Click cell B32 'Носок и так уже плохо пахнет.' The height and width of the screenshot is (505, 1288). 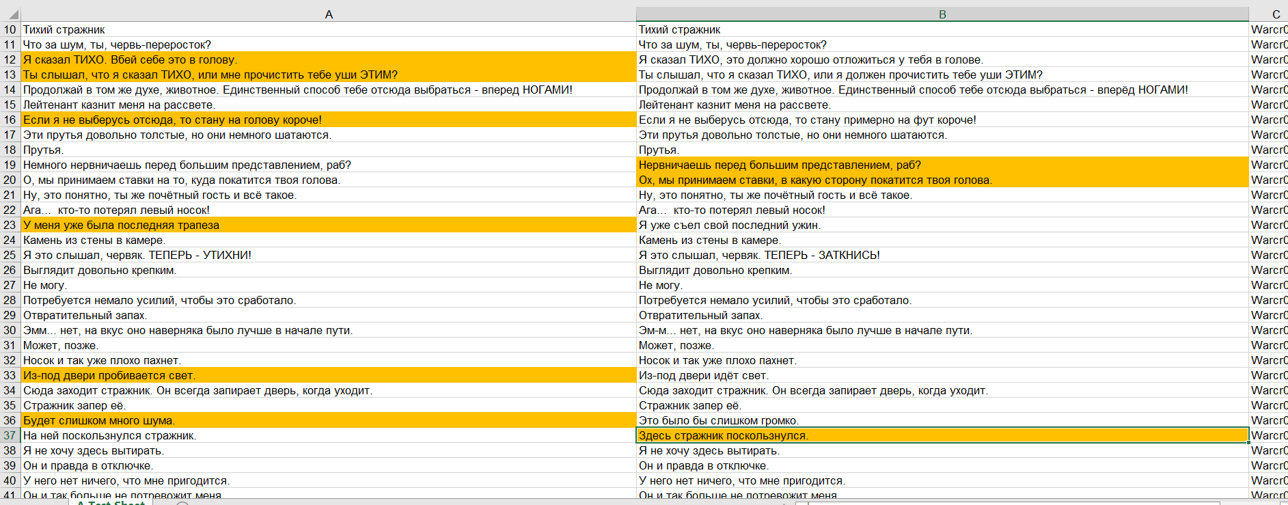pyautogui.click(x=942, y=360)
